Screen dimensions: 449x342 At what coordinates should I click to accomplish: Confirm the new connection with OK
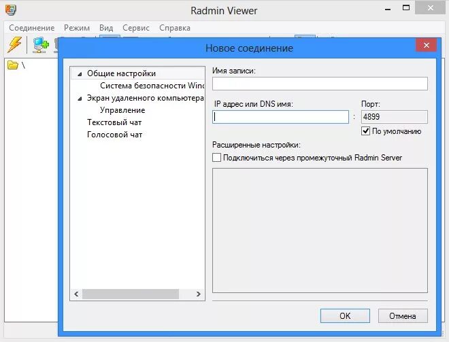tap(345, 316)
